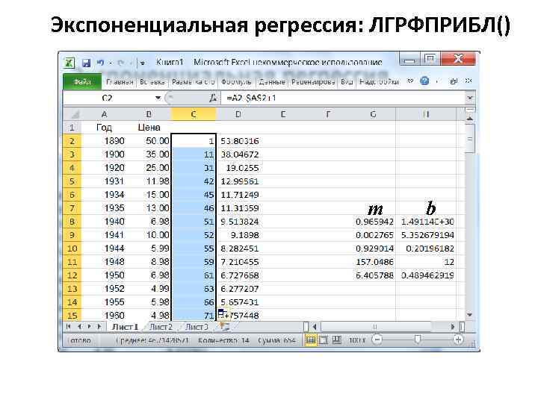538x403 pixels.
Task: Click the cell containing 0.20196182
Action: click(x=426, y=249)
